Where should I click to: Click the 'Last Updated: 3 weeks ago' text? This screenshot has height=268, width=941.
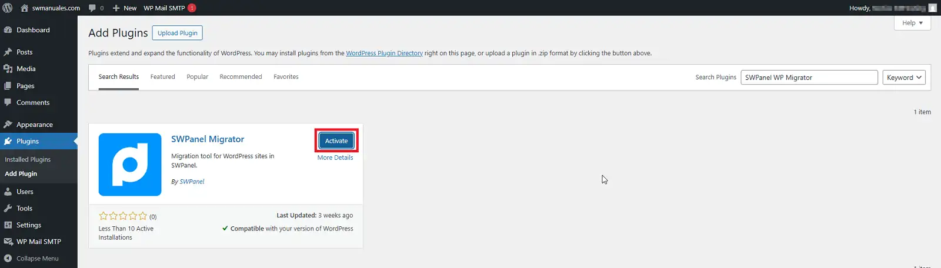(x=315, y=216)
